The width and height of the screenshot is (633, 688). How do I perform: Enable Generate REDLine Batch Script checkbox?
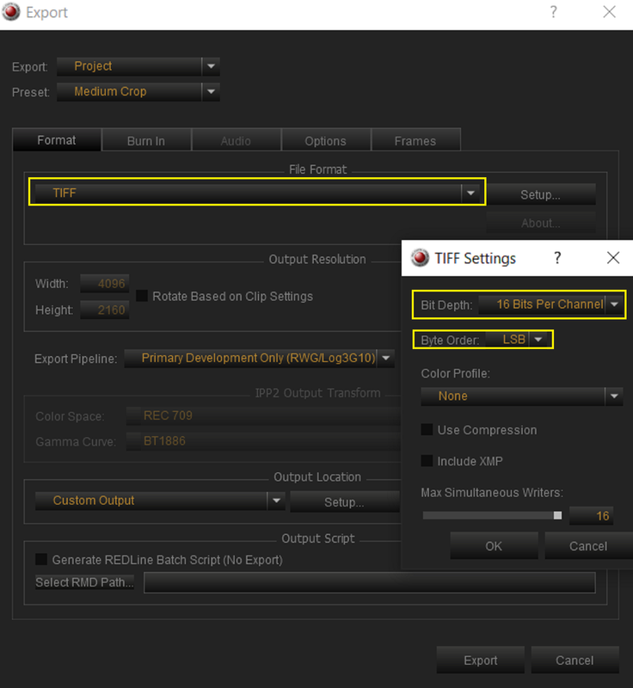tap(41, 560)
